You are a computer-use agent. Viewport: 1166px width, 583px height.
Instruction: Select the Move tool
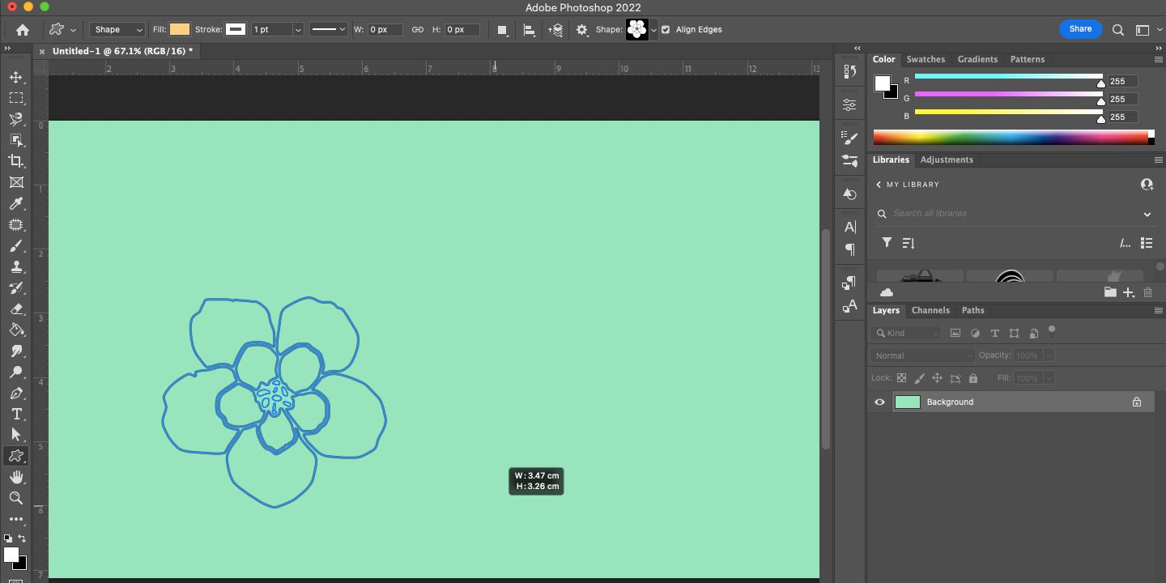15,78
